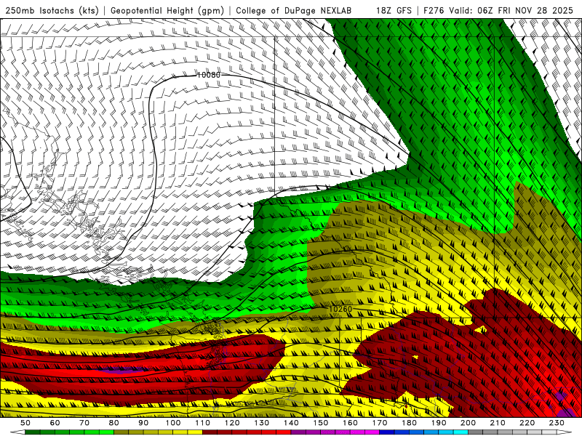The image size is (582, 436).
Task: Click the 170 label on the color scale
Action: coord(380,423)
